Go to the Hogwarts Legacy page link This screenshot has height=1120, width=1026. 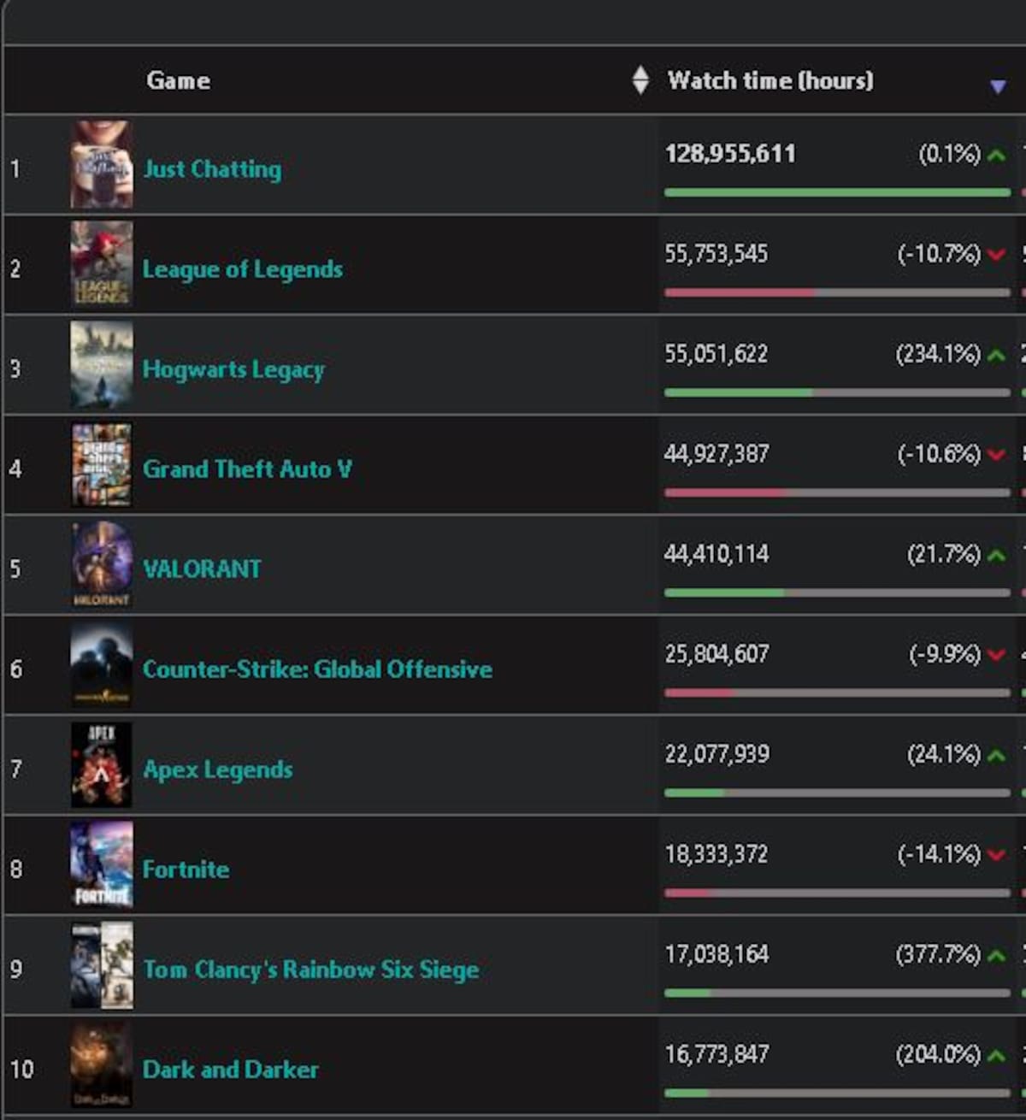[x=233, y=369]
